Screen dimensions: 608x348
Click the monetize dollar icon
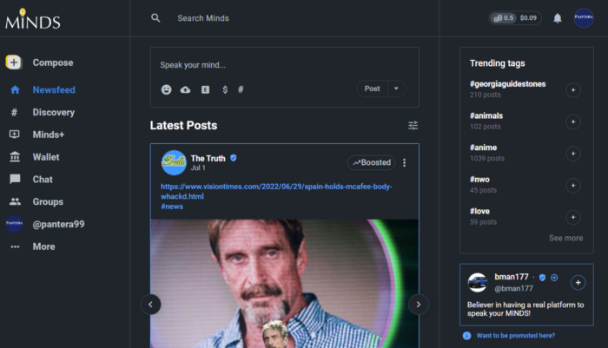225,89
